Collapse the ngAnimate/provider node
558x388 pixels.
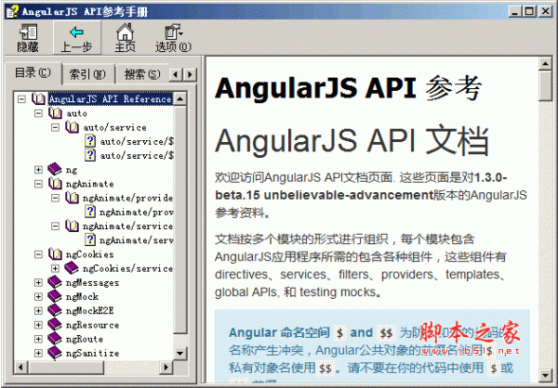55,198
